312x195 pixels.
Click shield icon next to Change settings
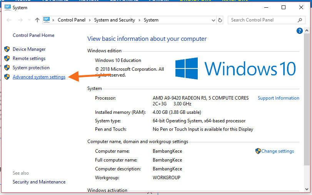pyautogui.click(x=258, y=151)
